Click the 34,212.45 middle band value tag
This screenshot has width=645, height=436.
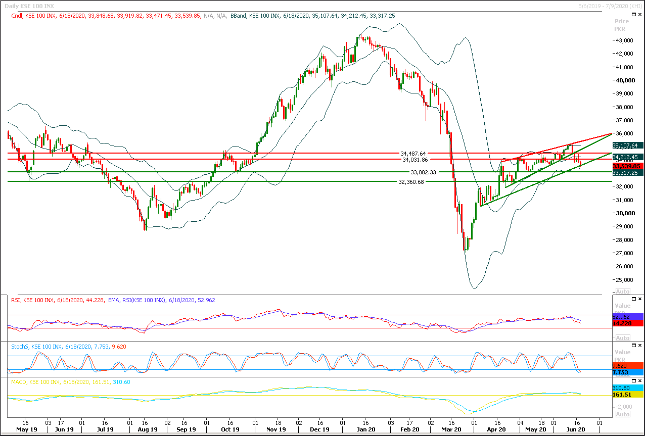coord(628,157)
